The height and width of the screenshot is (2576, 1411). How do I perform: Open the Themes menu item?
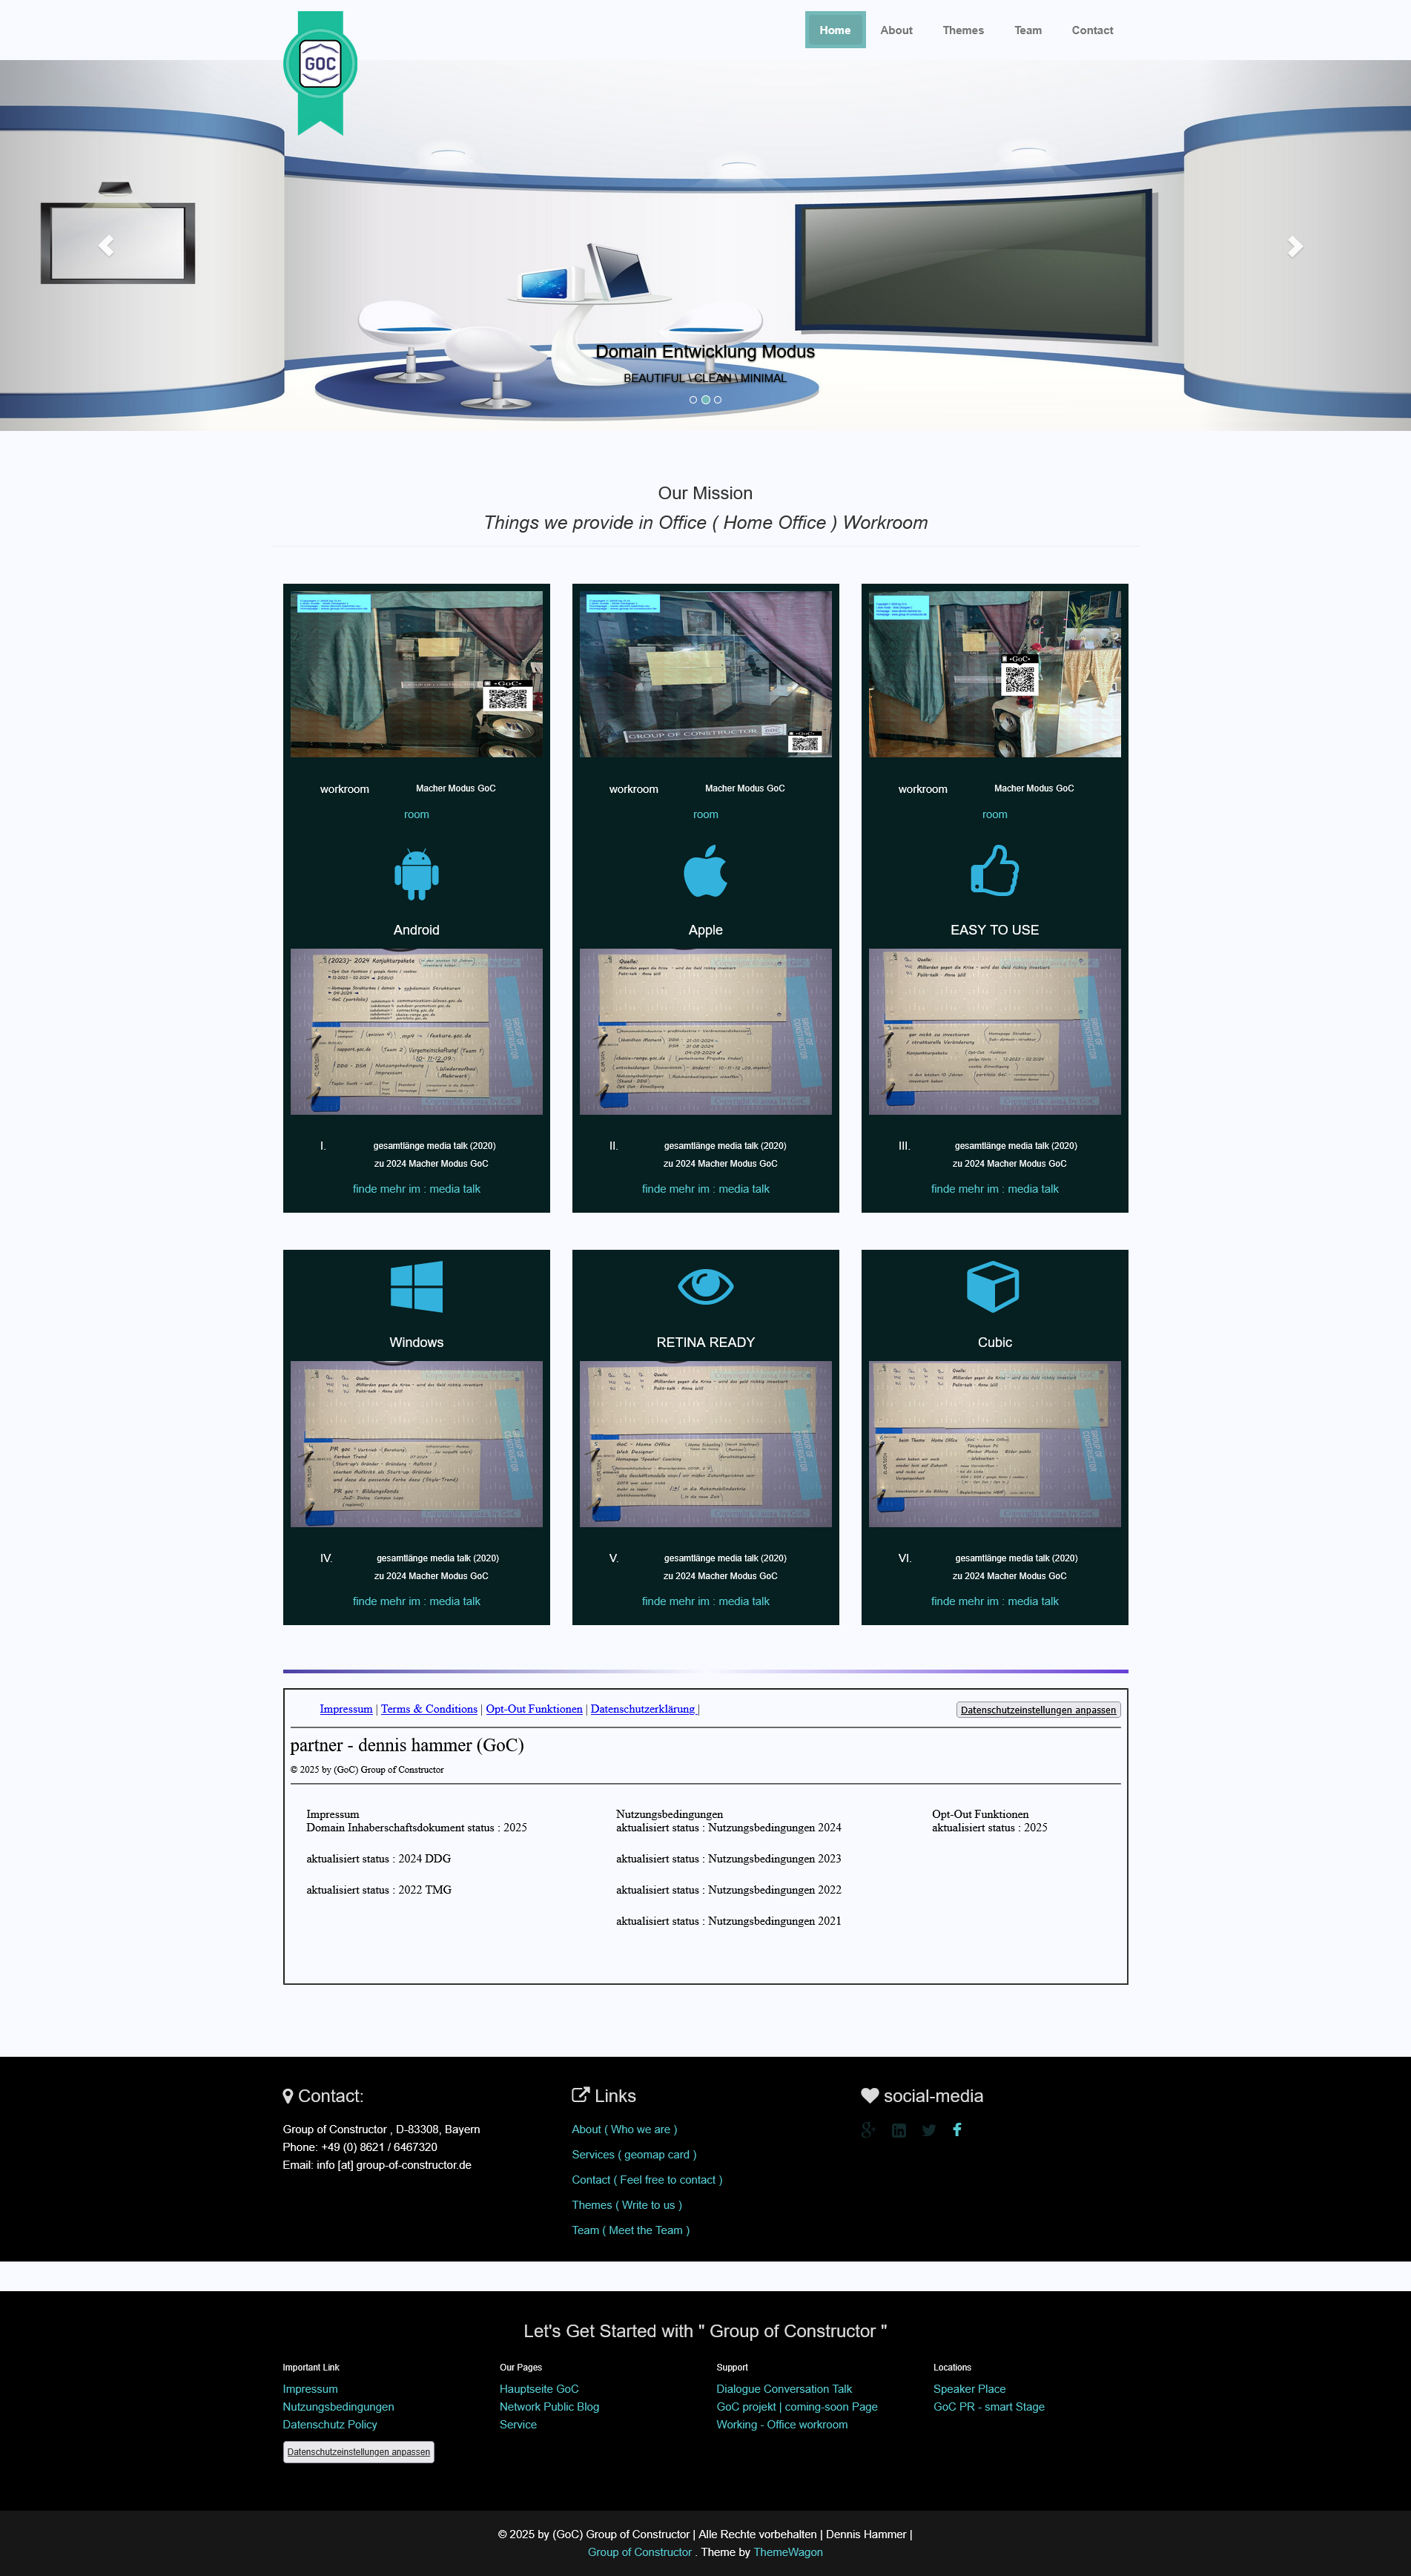click(963, 30)
